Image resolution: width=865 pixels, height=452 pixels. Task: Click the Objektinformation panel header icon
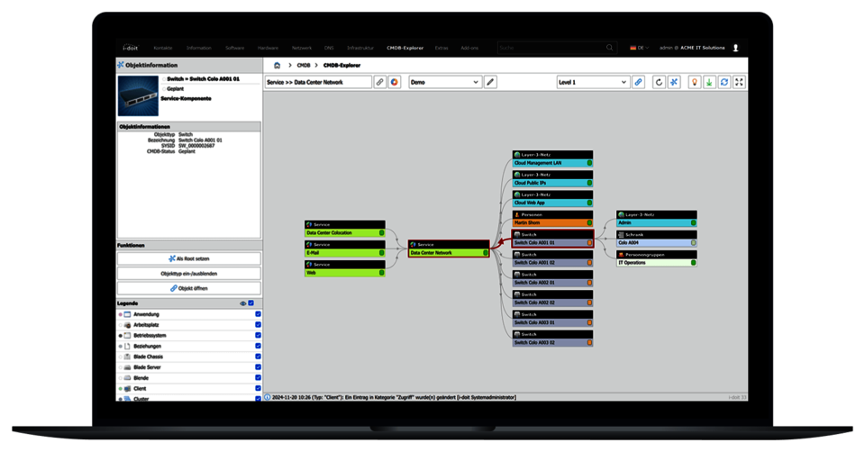pyautogui.click(x=121, y=65)
